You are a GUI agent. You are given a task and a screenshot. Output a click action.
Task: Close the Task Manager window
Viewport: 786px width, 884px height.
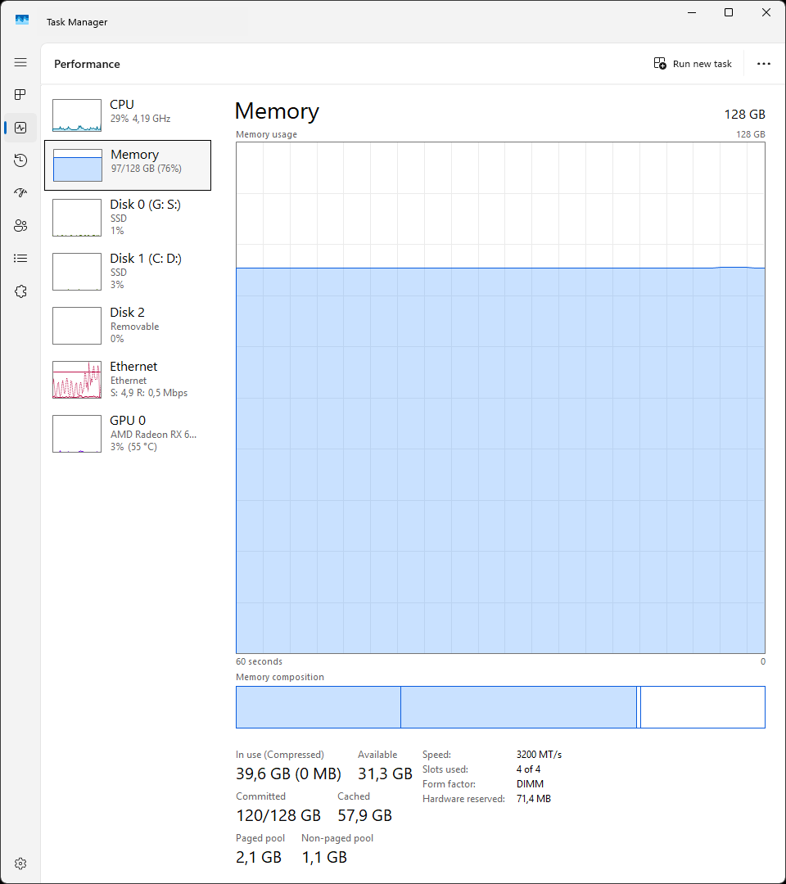[x=766, y=12]
